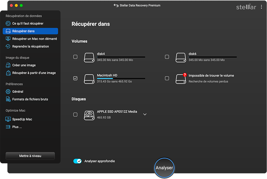This screenshot has height=179, width=267.
Task: Click the stellar logo
Action: (246, 7)
